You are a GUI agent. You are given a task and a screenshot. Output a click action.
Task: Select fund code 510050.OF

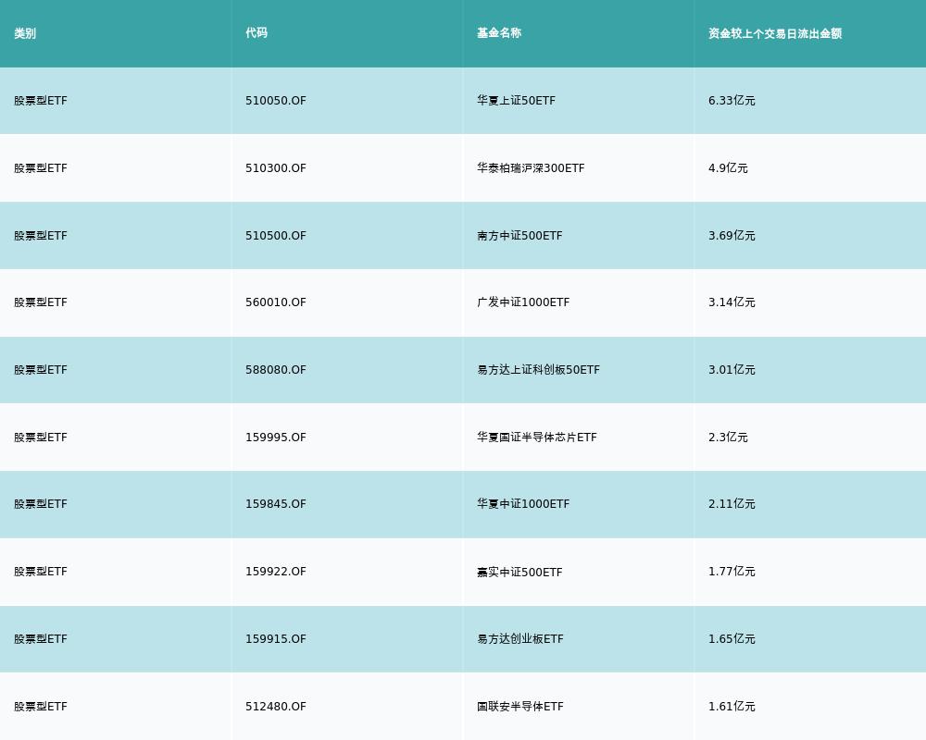[276, 101]
